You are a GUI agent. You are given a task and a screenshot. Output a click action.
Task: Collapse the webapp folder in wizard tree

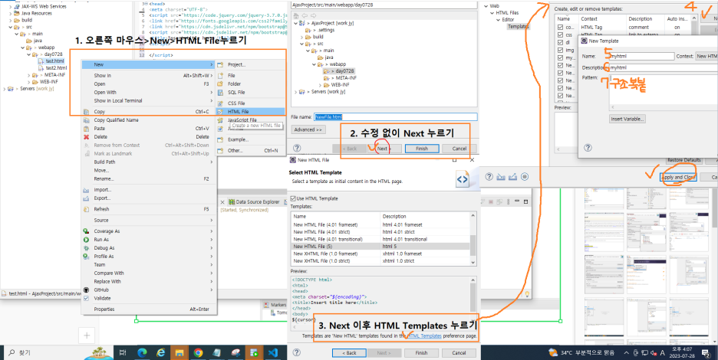click(314, 64)
